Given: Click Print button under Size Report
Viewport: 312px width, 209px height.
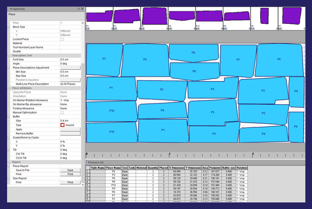Looking at the screenshot, I should [x=70, y=182].
